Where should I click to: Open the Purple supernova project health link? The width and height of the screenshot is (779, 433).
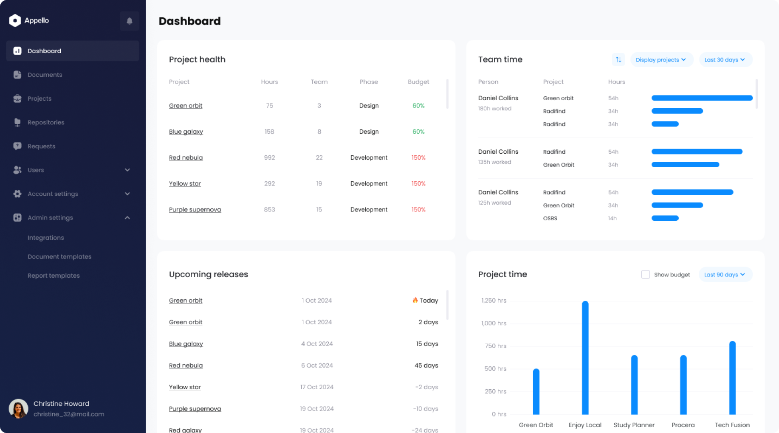click(x=195, y=210)
